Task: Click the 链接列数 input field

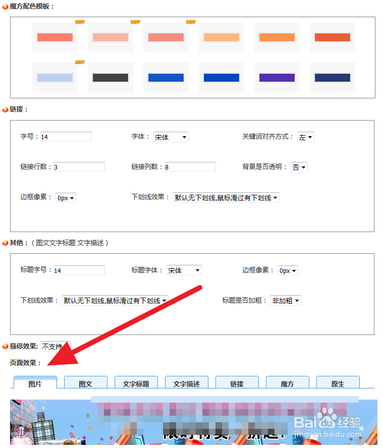Action: pos(190,167)
